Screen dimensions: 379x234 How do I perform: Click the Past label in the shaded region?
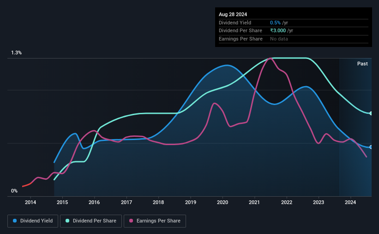coord(362,64)
